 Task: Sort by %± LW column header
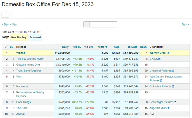[89, 47]
